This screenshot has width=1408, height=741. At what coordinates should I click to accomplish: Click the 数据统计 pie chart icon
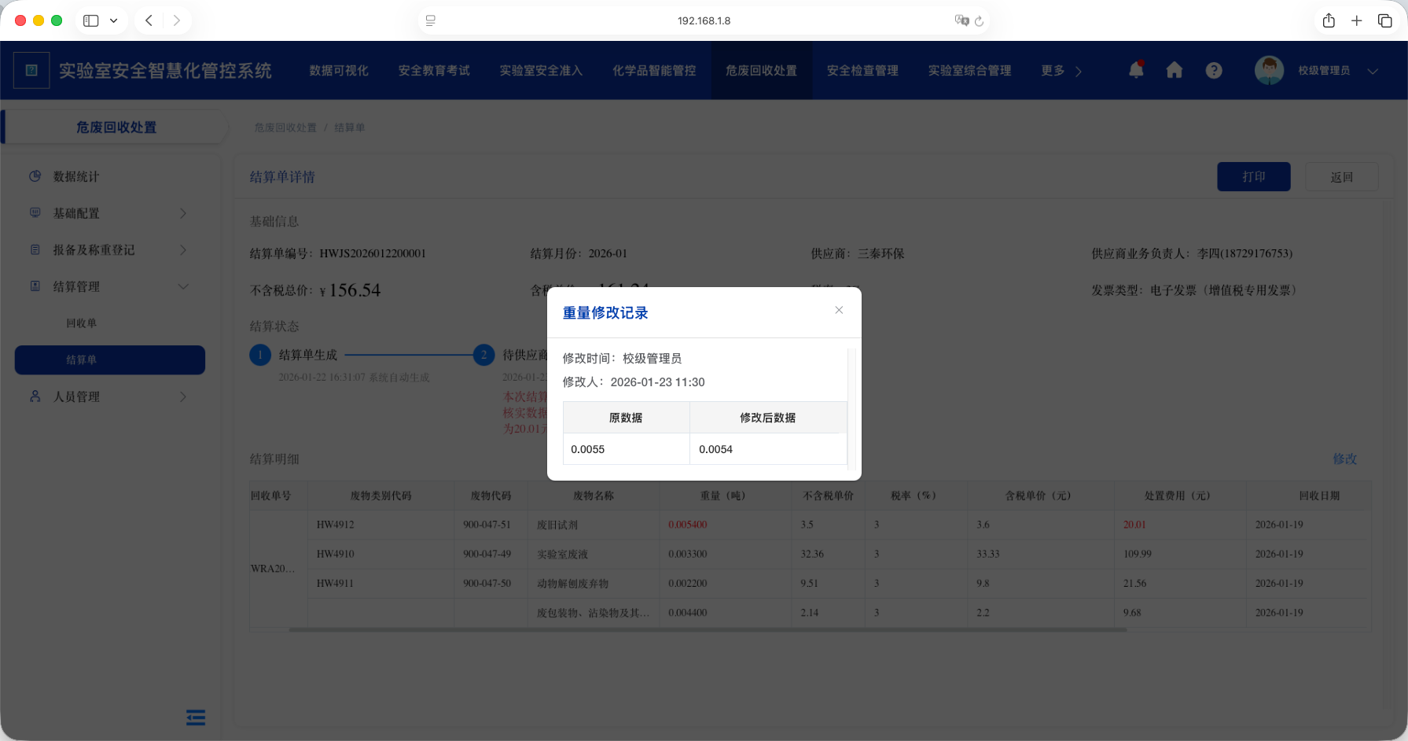(x=35, y=176)
